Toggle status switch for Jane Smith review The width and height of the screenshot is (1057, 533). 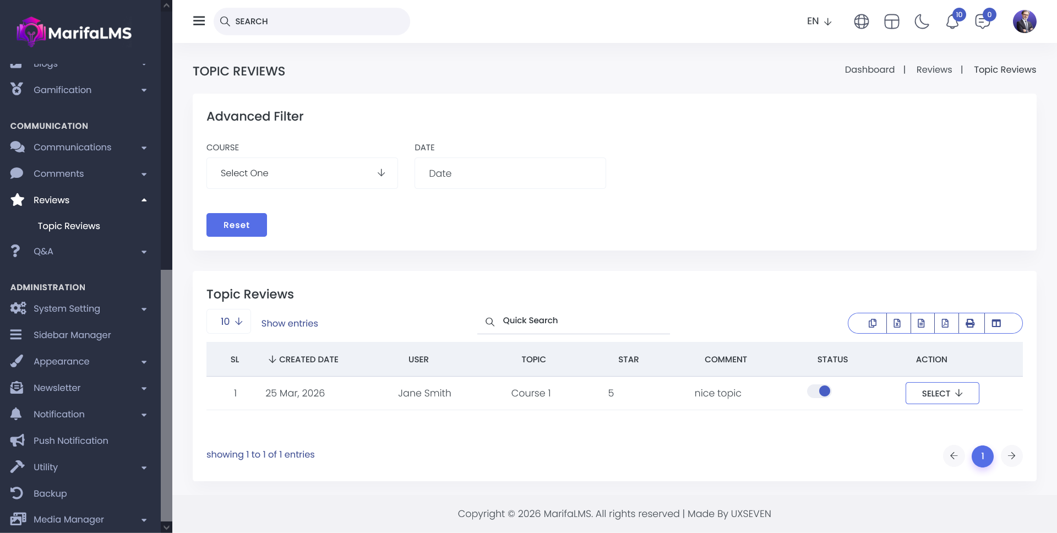(819, 391)
